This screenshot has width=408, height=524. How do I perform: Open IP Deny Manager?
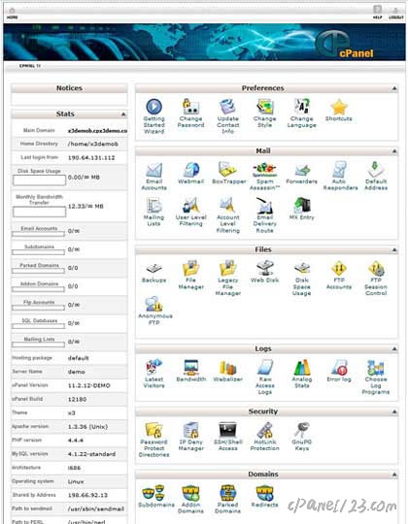[x=191, y=437]
